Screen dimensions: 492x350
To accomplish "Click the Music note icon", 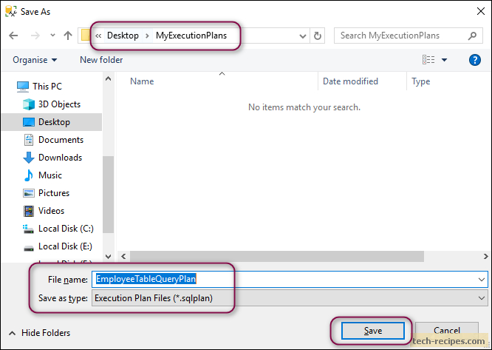I will [29, 175].
